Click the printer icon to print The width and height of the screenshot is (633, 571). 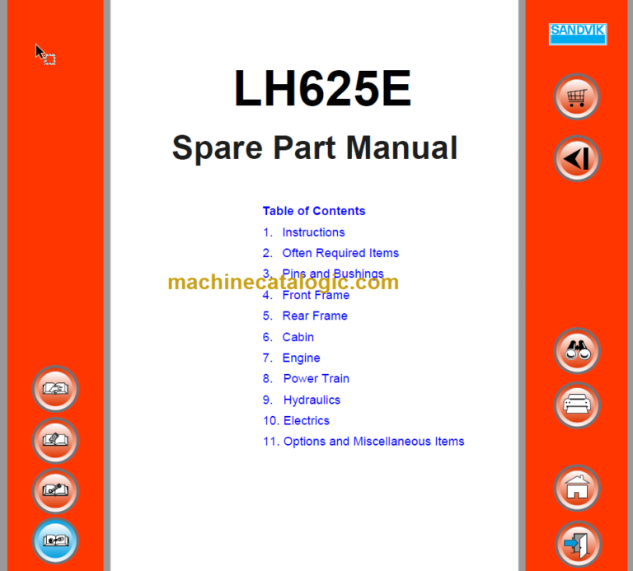(577, 405)
